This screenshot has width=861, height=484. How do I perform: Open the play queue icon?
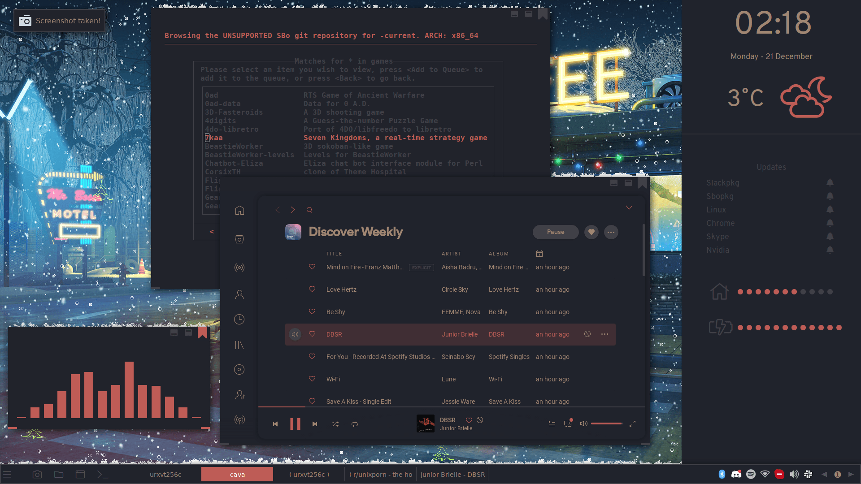552,423
